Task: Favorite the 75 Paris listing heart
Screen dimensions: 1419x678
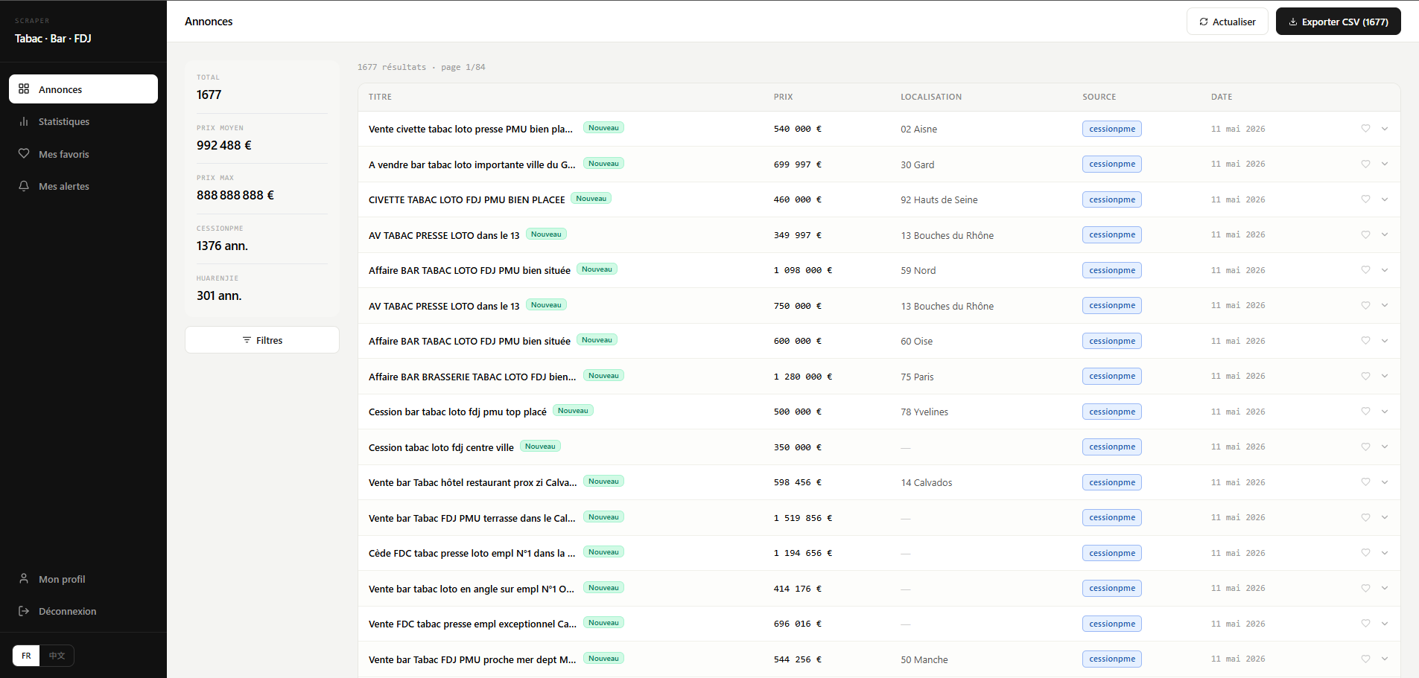Action: click(1365, 376)
